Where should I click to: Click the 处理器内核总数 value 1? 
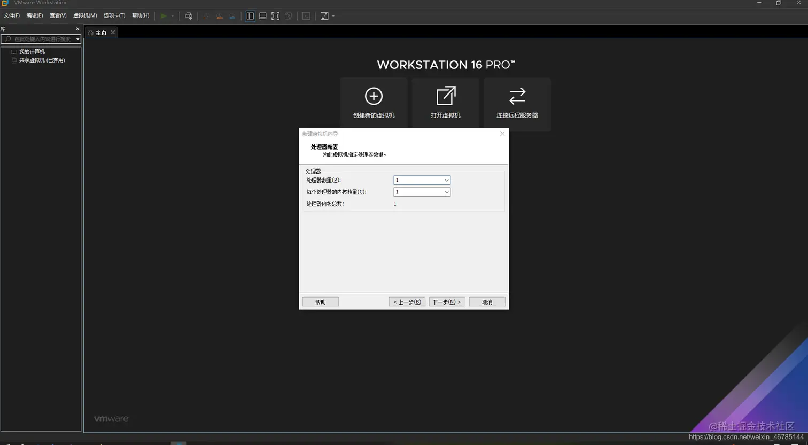pyautogui.click(x=395, y=204)
